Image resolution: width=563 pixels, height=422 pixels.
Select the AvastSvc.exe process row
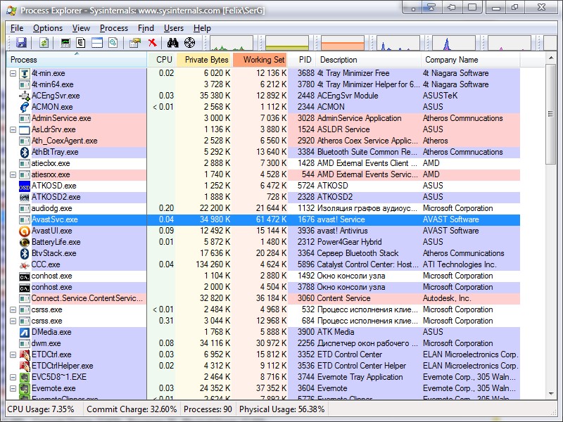(263, 219)
